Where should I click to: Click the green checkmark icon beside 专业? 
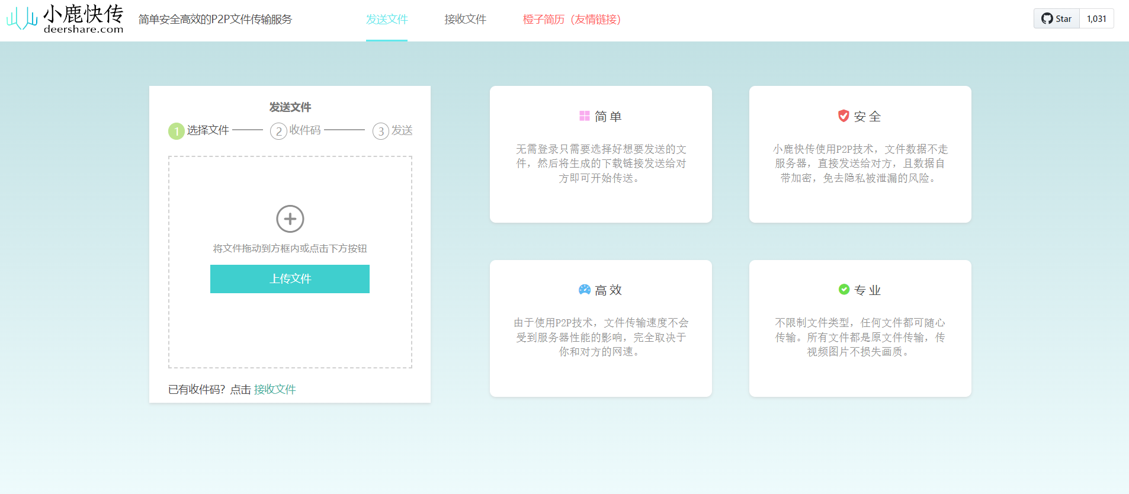843,290
